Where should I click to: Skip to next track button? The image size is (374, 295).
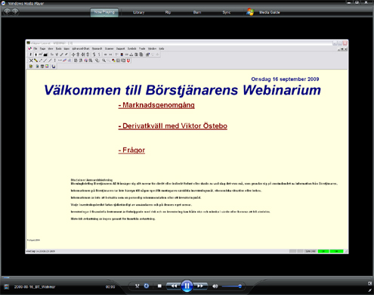click(x=200, y=286)
